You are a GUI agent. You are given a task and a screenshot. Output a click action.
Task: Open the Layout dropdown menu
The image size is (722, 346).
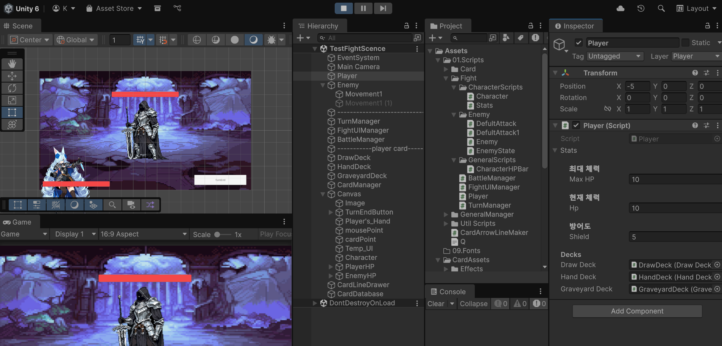tap(696, 8)
